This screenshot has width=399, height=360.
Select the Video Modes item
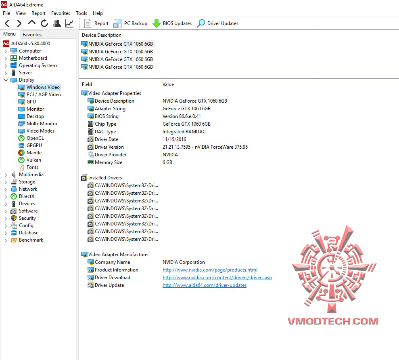tap(40, 131)
